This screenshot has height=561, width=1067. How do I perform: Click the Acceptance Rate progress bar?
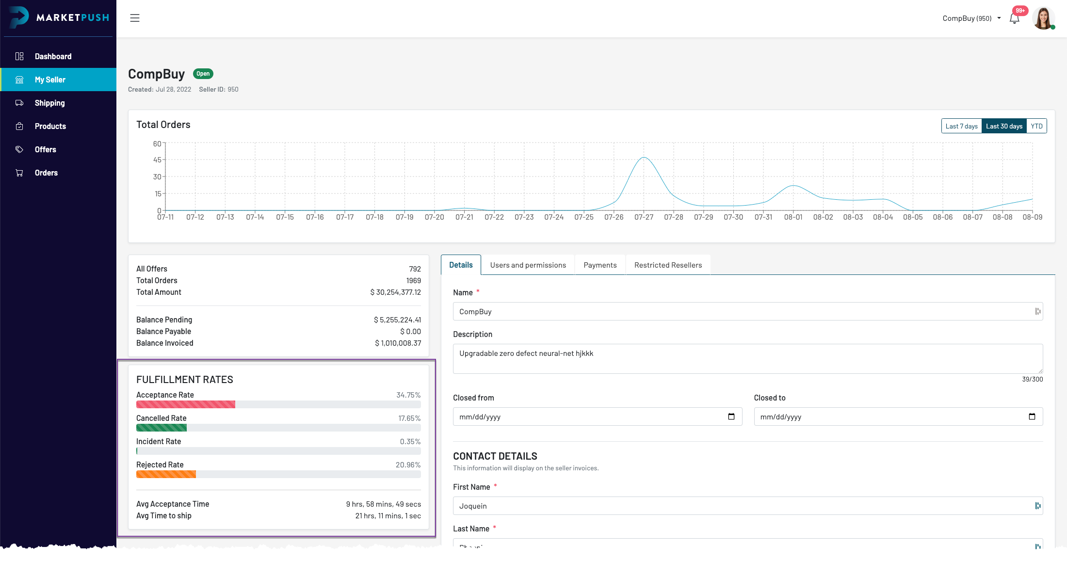pos(278,404)
